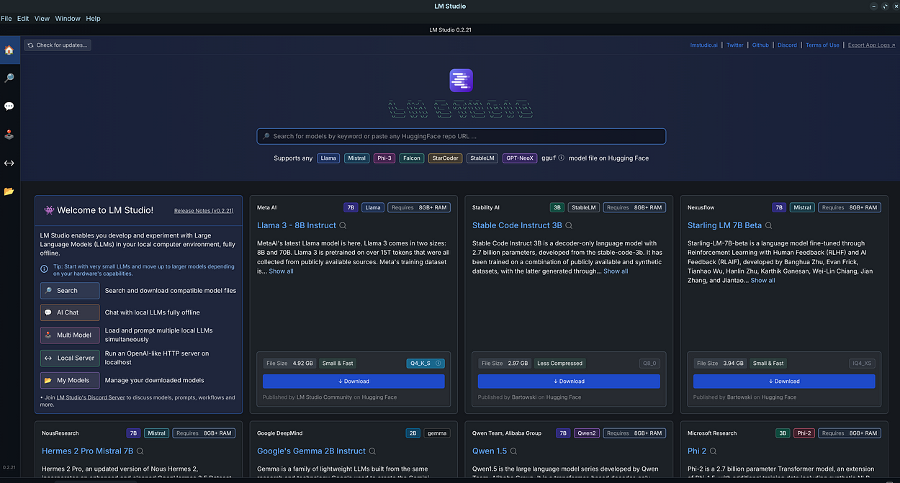Open the Local Server arrows sidebar icon
This screenshot has height=483, width=900.
[x=9, y=163]
